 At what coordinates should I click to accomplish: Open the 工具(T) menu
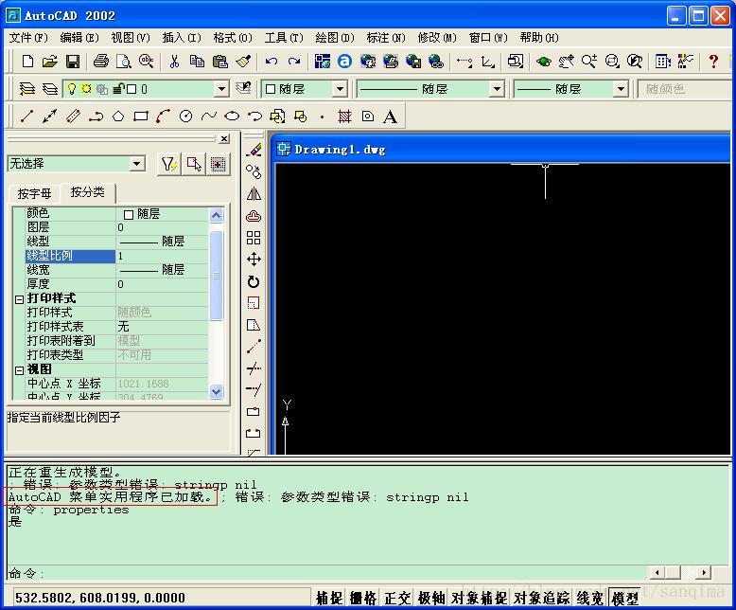tap(284, 37)
